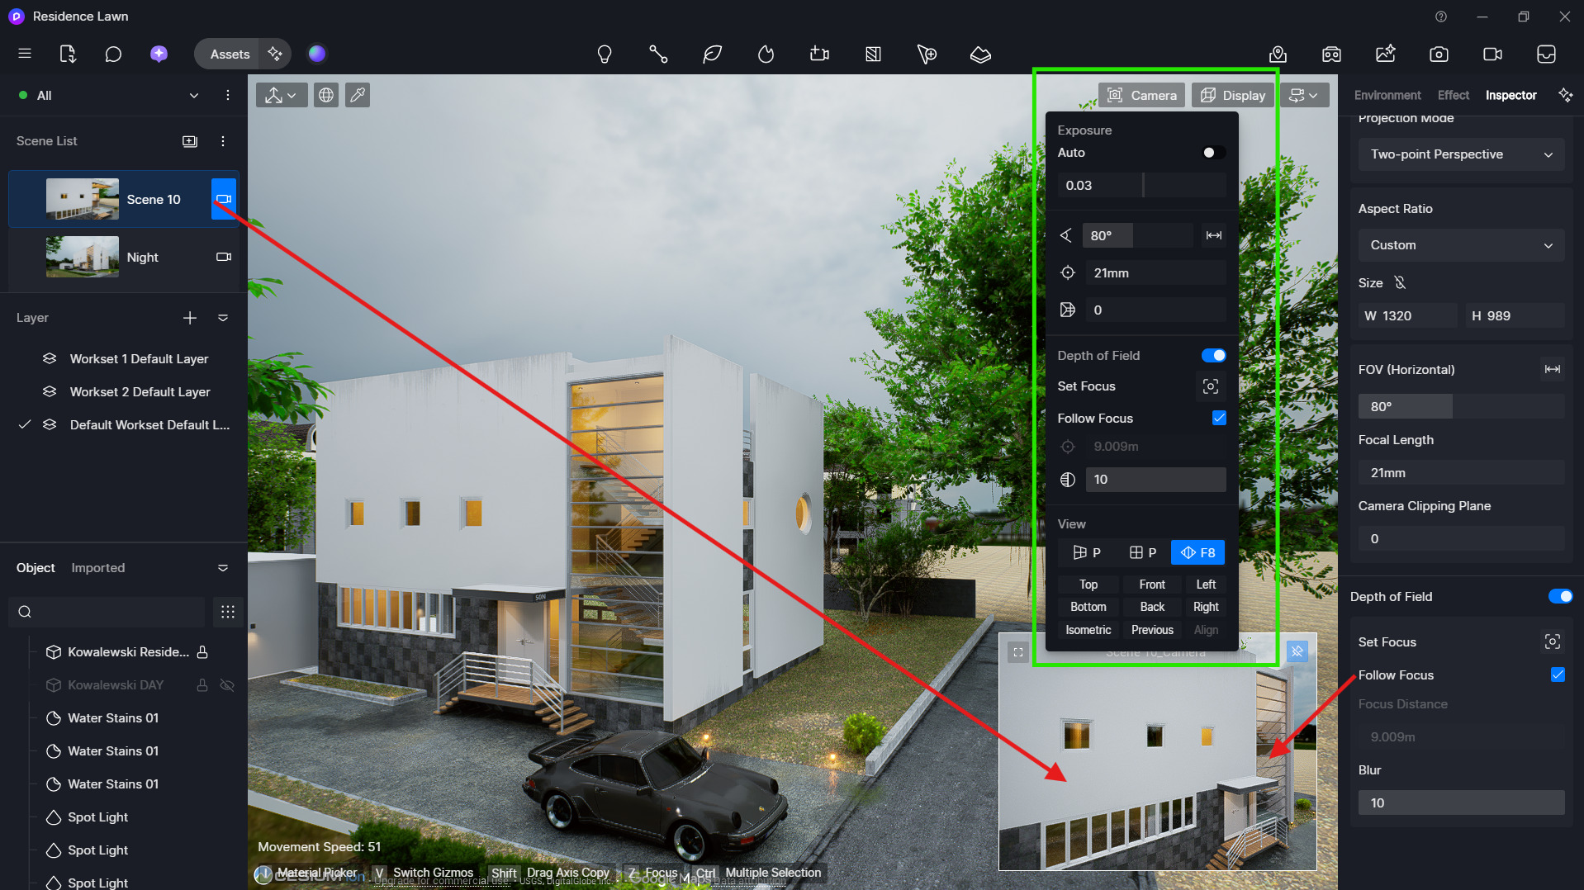Add a new layer with plus icon
Image resolution: width=1584 pixels, height=890 pixels.
point(190,318)
